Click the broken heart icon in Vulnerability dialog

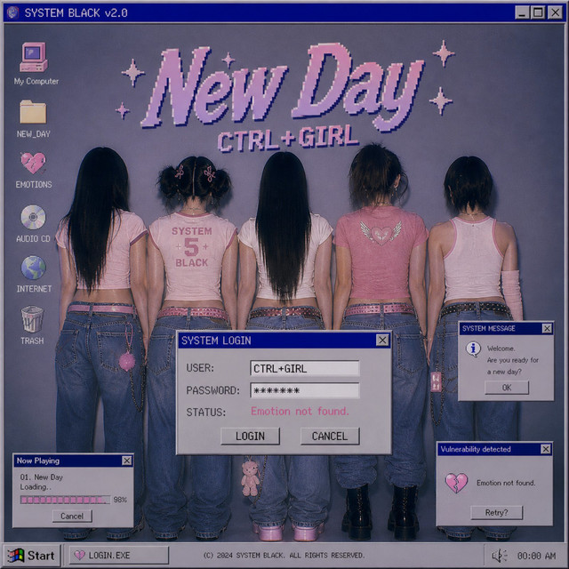pyautogui.click(x=456, y=483)
